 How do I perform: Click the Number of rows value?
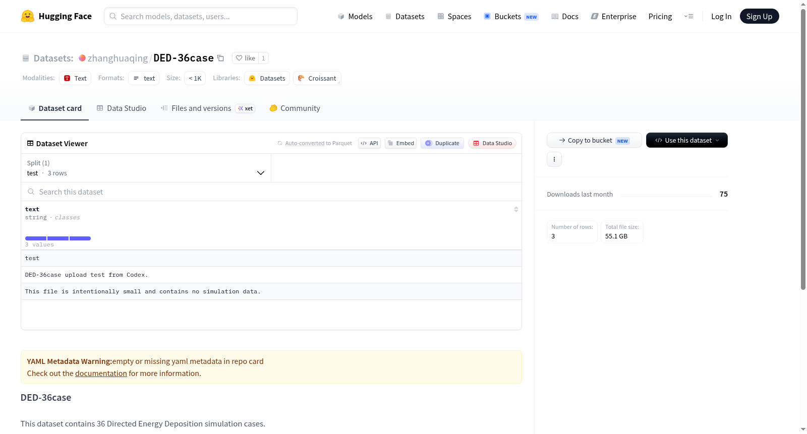(553, 236)
